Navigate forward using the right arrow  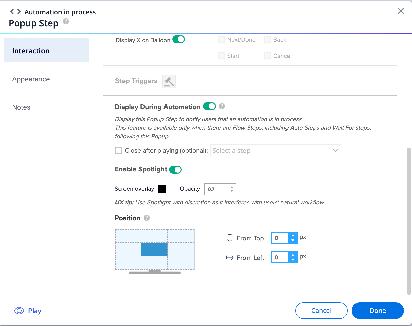coord(19,11)
